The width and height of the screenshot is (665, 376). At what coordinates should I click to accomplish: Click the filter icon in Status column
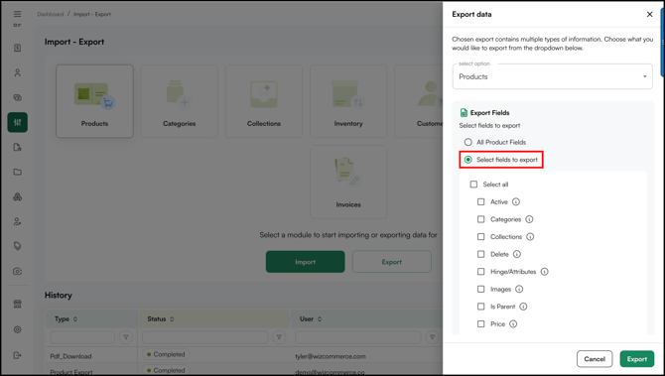(279, 337)
